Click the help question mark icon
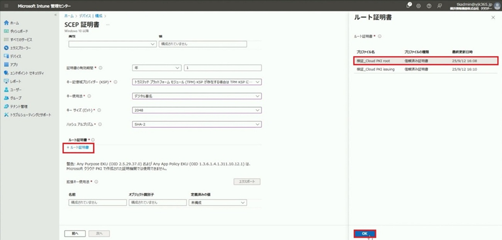Image resolution: width=502 pixels, height=240 pixels. click(x=428, y=6)
